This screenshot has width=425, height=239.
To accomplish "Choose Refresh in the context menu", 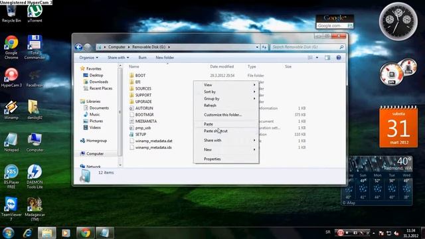I will pyautogui.click(x=226, y=105).
